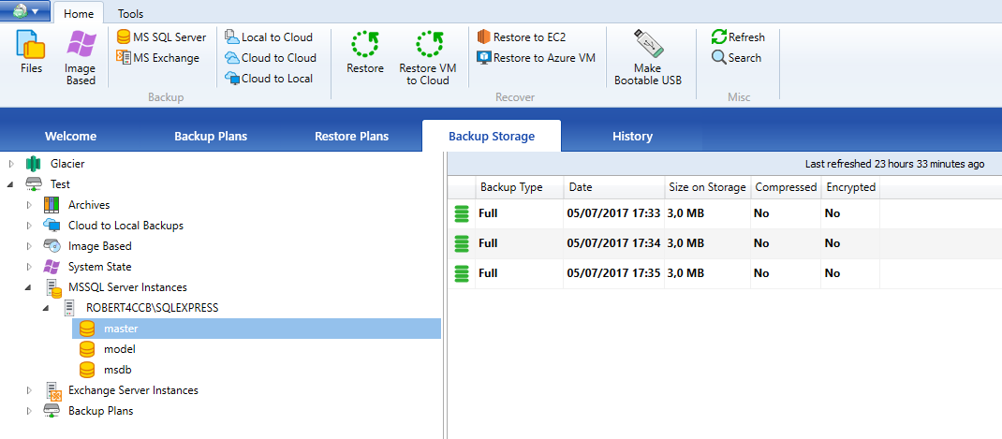Expand the Image Based tree node
The width and height of the screenshot is (1002, 439).
pyautogui.click(x=29, y=246)
